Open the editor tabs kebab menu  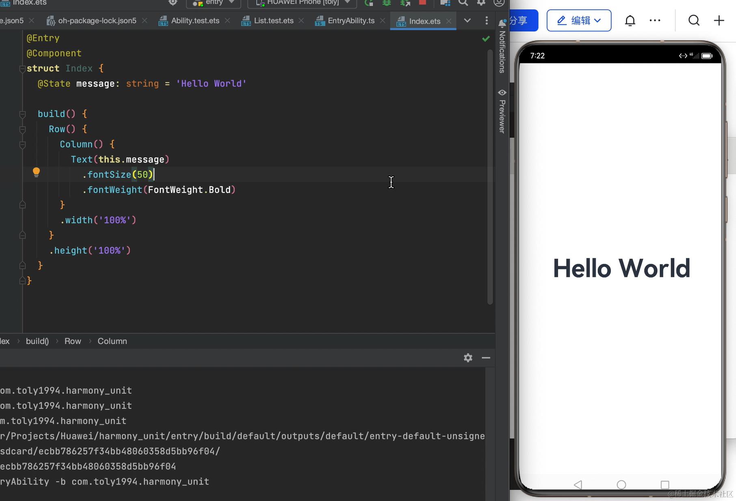click(487, 20)
